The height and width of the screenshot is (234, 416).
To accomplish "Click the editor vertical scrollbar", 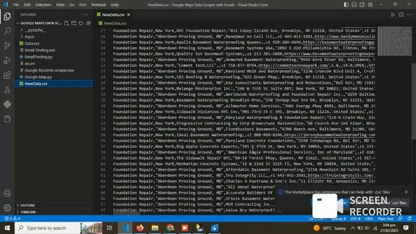I will [x=413, y=101].
